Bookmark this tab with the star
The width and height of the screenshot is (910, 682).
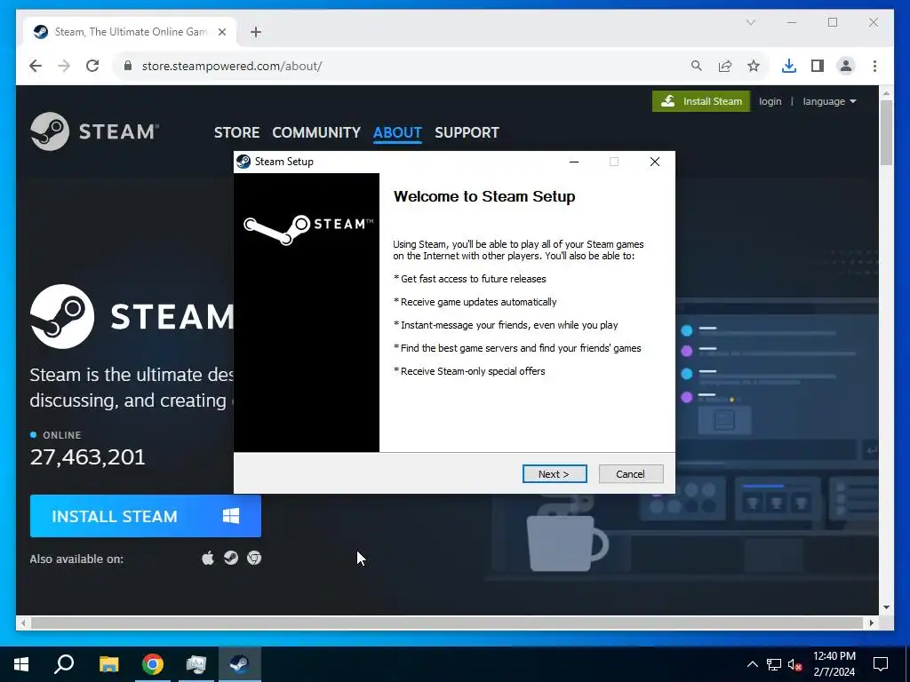(x=754, y=66)
